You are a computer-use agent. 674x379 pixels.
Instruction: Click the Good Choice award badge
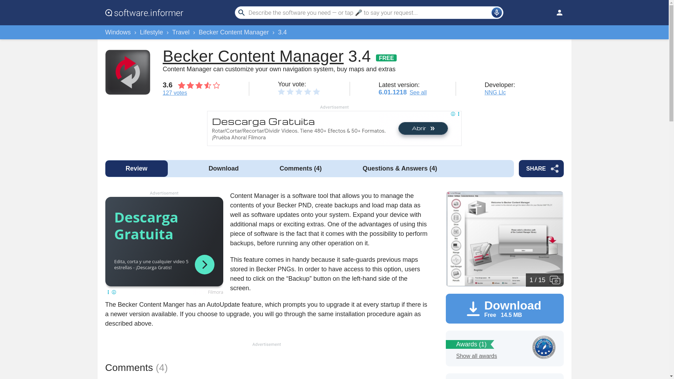(543, 347)
